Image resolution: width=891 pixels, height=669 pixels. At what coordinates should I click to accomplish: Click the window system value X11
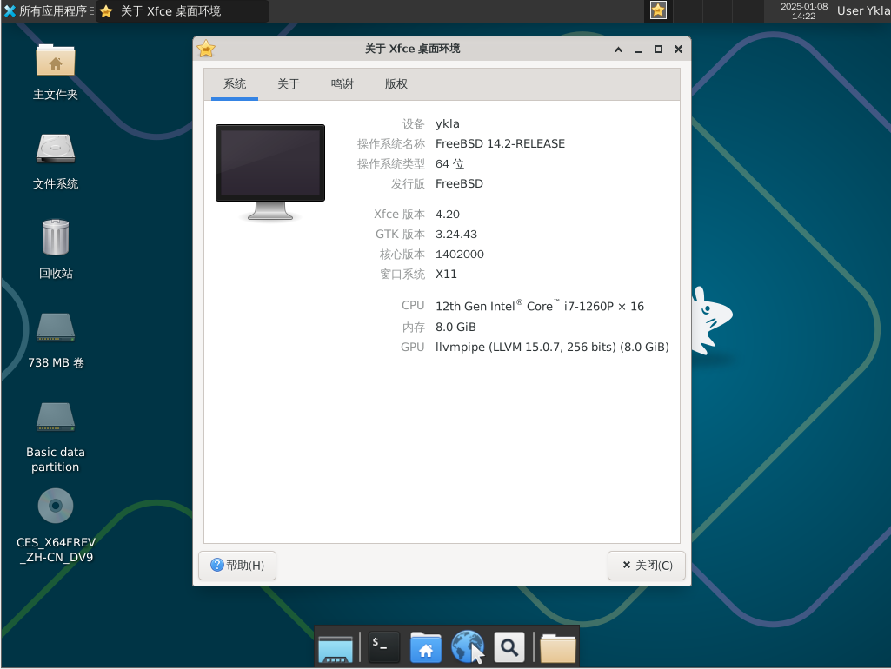pyautogui.click(x=446, y=274)
